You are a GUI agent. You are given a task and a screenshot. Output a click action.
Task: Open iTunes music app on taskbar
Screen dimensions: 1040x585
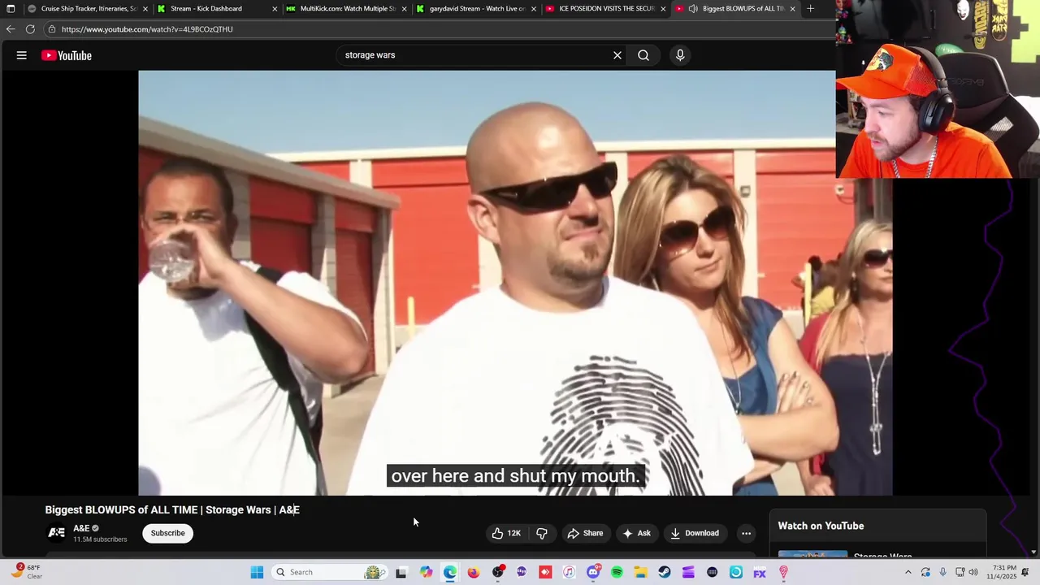569,572
